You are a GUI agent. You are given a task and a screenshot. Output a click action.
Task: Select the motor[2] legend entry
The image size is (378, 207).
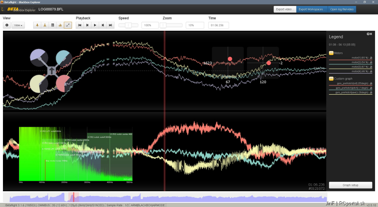(x=351, y=62)
